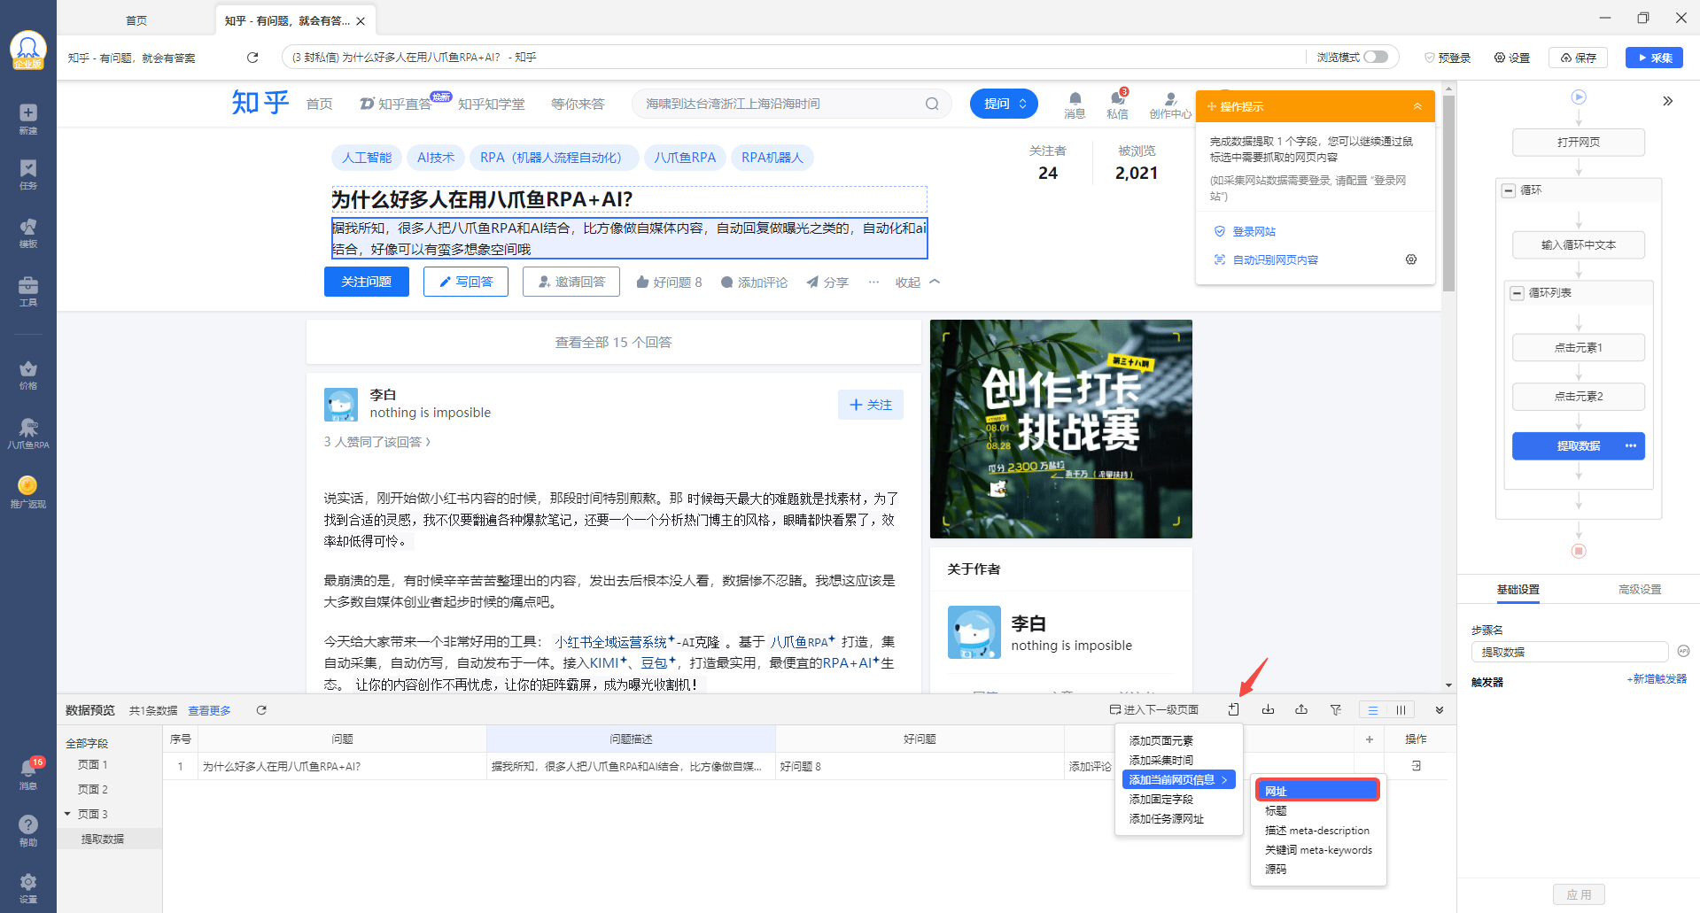1700x913 pixels.
Task: Click the 提取数据 step's three-dots menu
Action: pos(1630,445)
